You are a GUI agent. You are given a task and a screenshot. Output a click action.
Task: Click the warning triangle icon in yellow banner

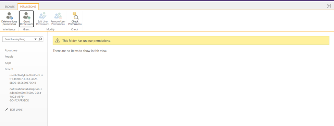coord(57,41)
